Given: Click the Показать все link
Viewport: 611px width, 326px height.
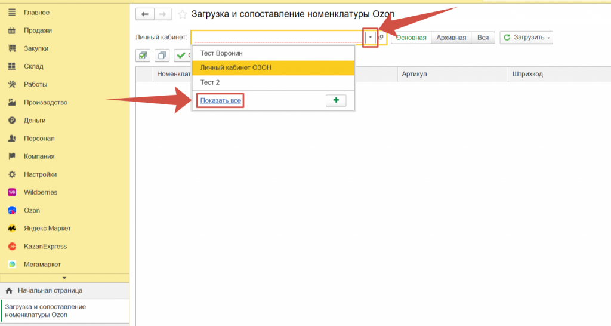Looking at the screenshot, I should point(221,100).
